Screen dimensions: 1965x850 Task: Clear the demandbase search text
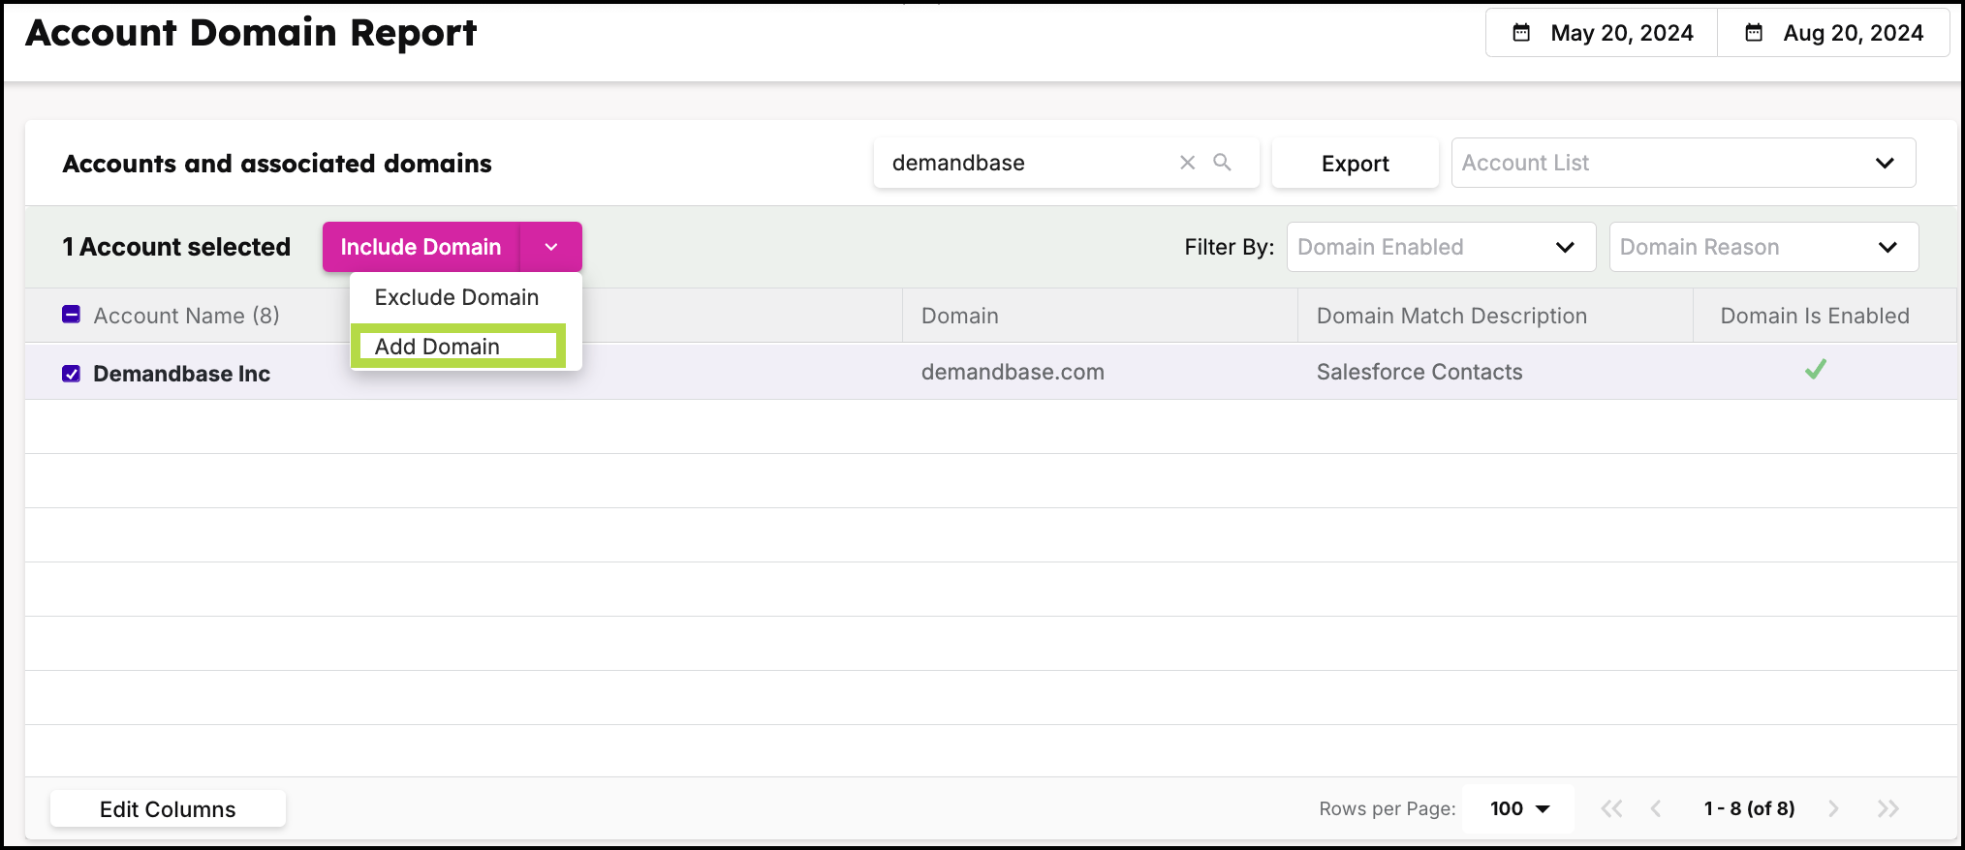[1187, 163]
